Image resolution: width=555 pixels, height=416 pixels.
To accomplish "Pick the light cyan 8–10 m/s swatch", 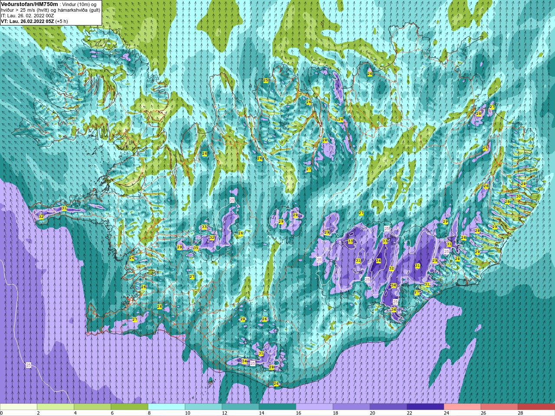I will 166,407.
